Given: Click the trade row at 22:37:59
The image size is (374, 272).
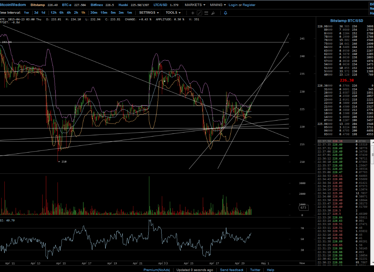Looking at the screenshot, I should click(x=344, y=141).
